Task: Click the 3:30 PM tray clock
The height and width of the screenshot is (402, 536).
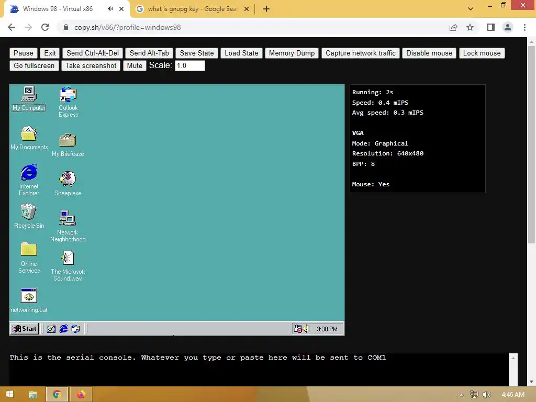Action: [x=327, y=329]
